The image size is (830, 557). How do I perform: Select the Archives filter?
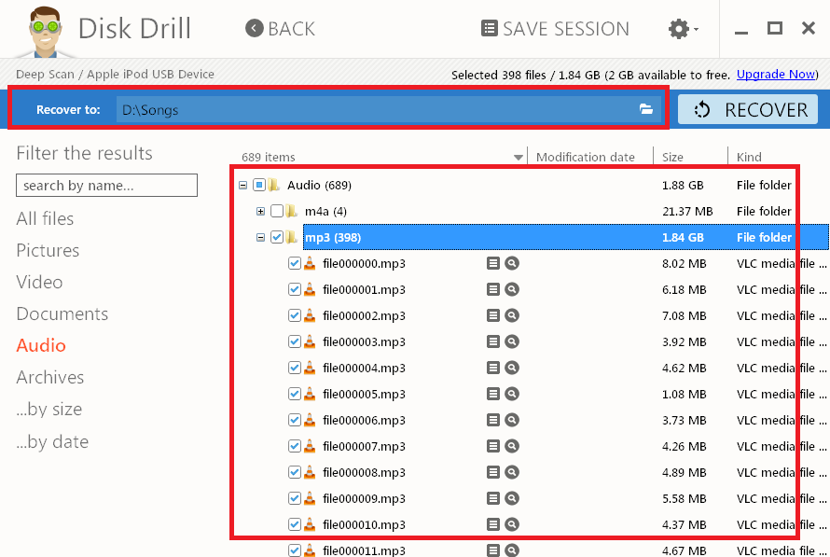pyautogui.click(x=50, y=377)
